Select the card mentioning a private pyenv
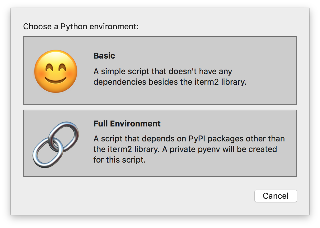320x228 pixels. pos(160,143)
